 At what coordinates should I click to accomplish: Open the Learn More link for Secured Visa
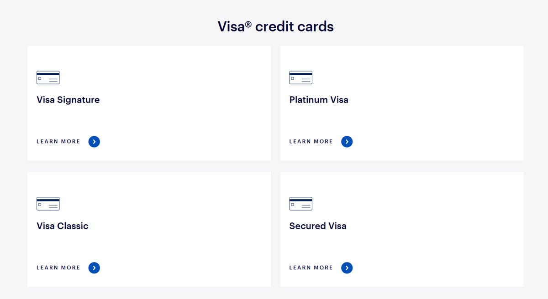click(311, 268)
